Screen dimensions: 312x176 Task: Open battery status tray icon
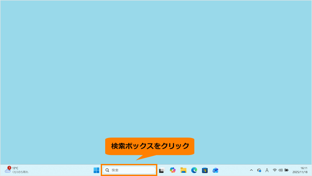pos(287,170)
